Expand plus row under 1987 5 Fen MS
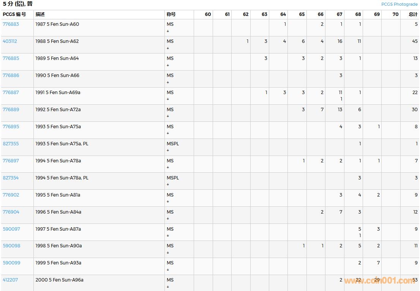Screen dimensions: 420x291 [168, 31]
